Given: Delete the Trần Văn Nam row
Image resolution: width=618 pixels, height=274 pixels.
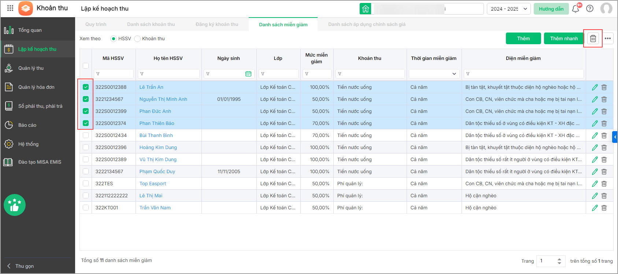Looking at the screenshot, I should coord(604,208).
